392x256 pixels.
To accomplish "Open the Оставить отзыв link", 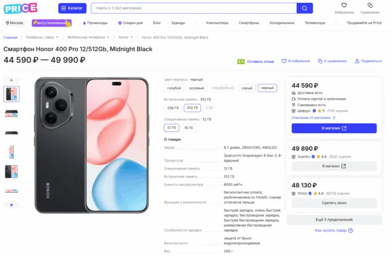I will click(x=260, y=61).
